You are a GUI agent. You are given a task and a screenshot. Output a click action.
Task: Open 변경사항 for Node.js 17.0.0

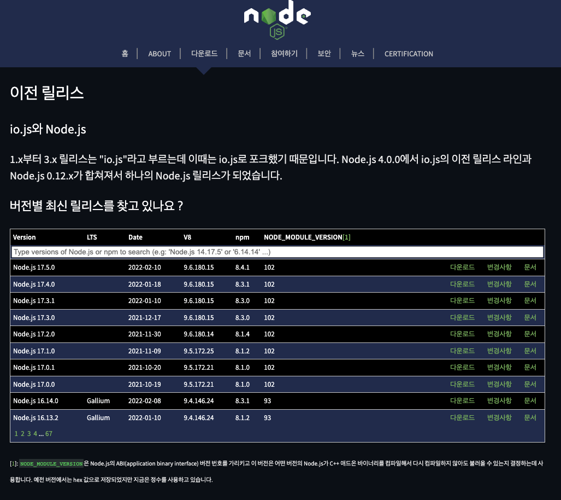pos(499,384)
